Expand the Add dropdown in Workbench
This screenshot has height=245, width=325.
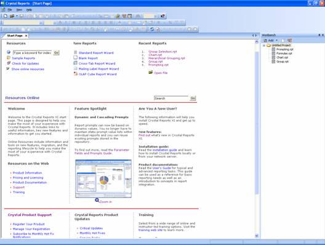click(276, 41)
